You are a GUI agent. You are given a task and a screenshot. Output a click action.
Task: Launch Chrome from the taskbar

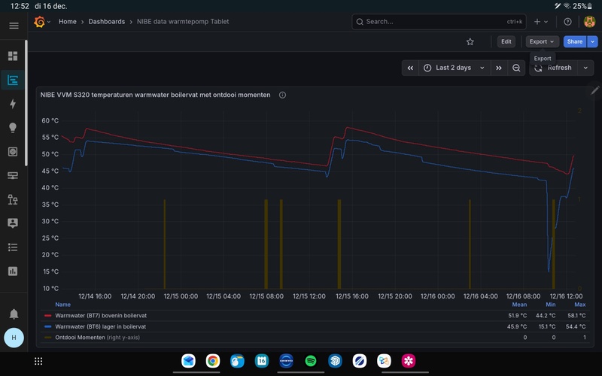pos(213,361)
